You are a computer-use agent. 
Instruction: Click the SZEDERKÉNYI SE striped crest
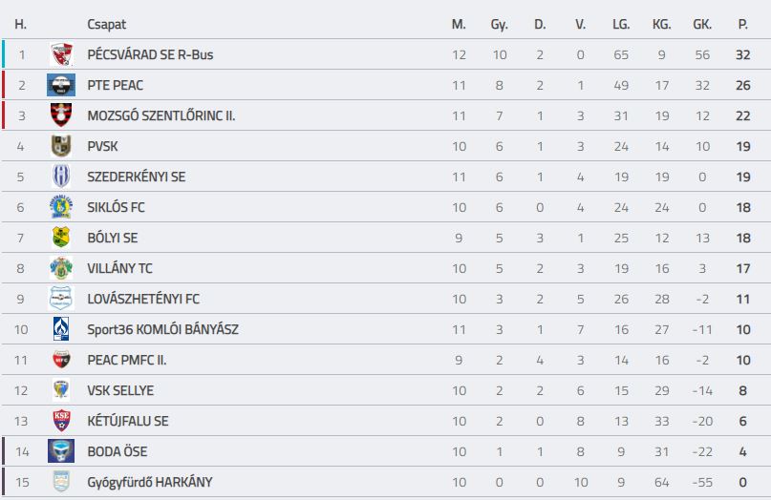coord(61,177)
